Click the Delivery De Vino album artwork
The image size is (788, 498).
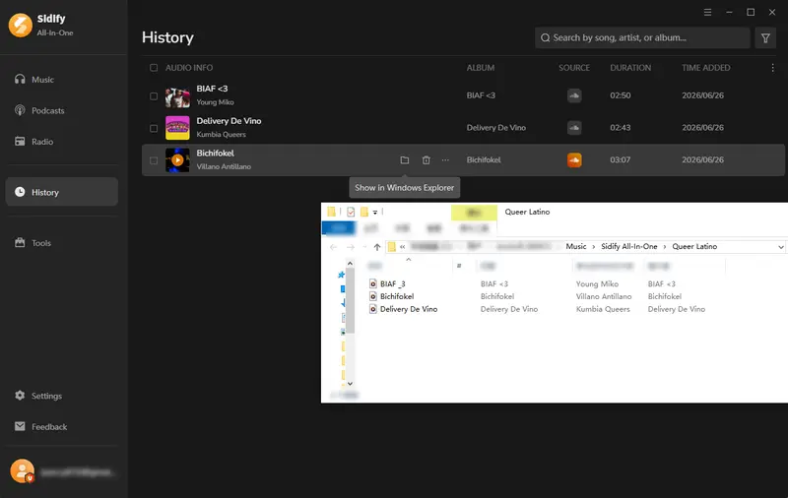pos(177,128)
